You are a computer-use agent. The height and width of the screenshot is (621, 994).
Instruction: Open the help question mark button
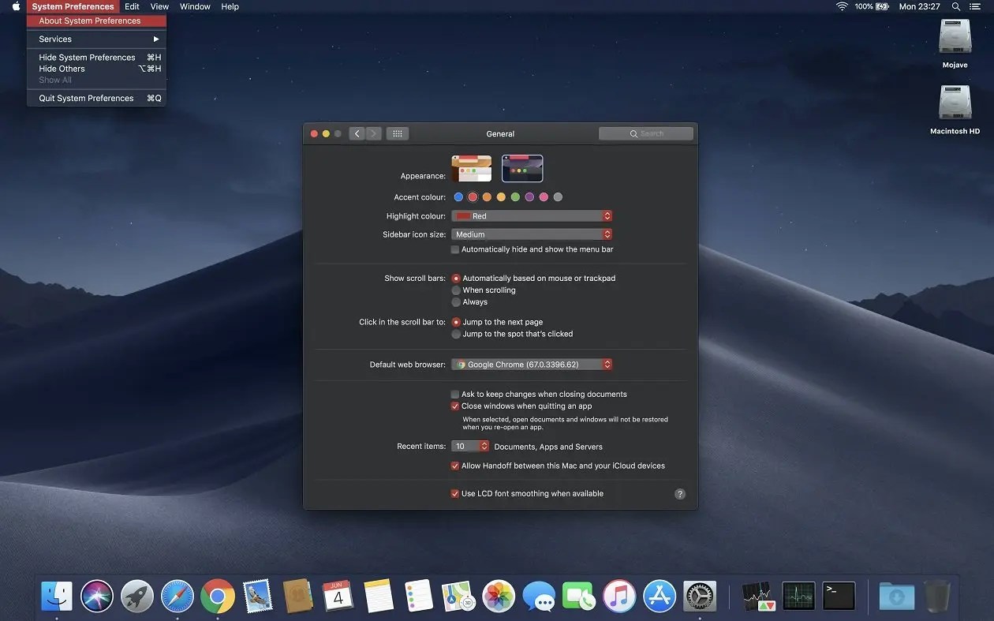pos(680,494)
